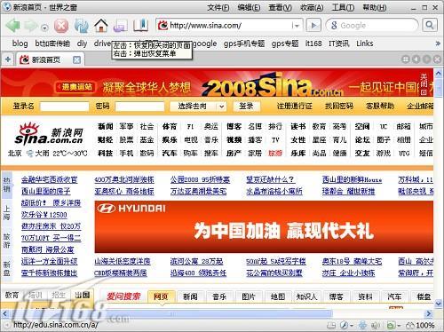Open the google bookmark
The image size is (444, 332).
click(205, 43)
